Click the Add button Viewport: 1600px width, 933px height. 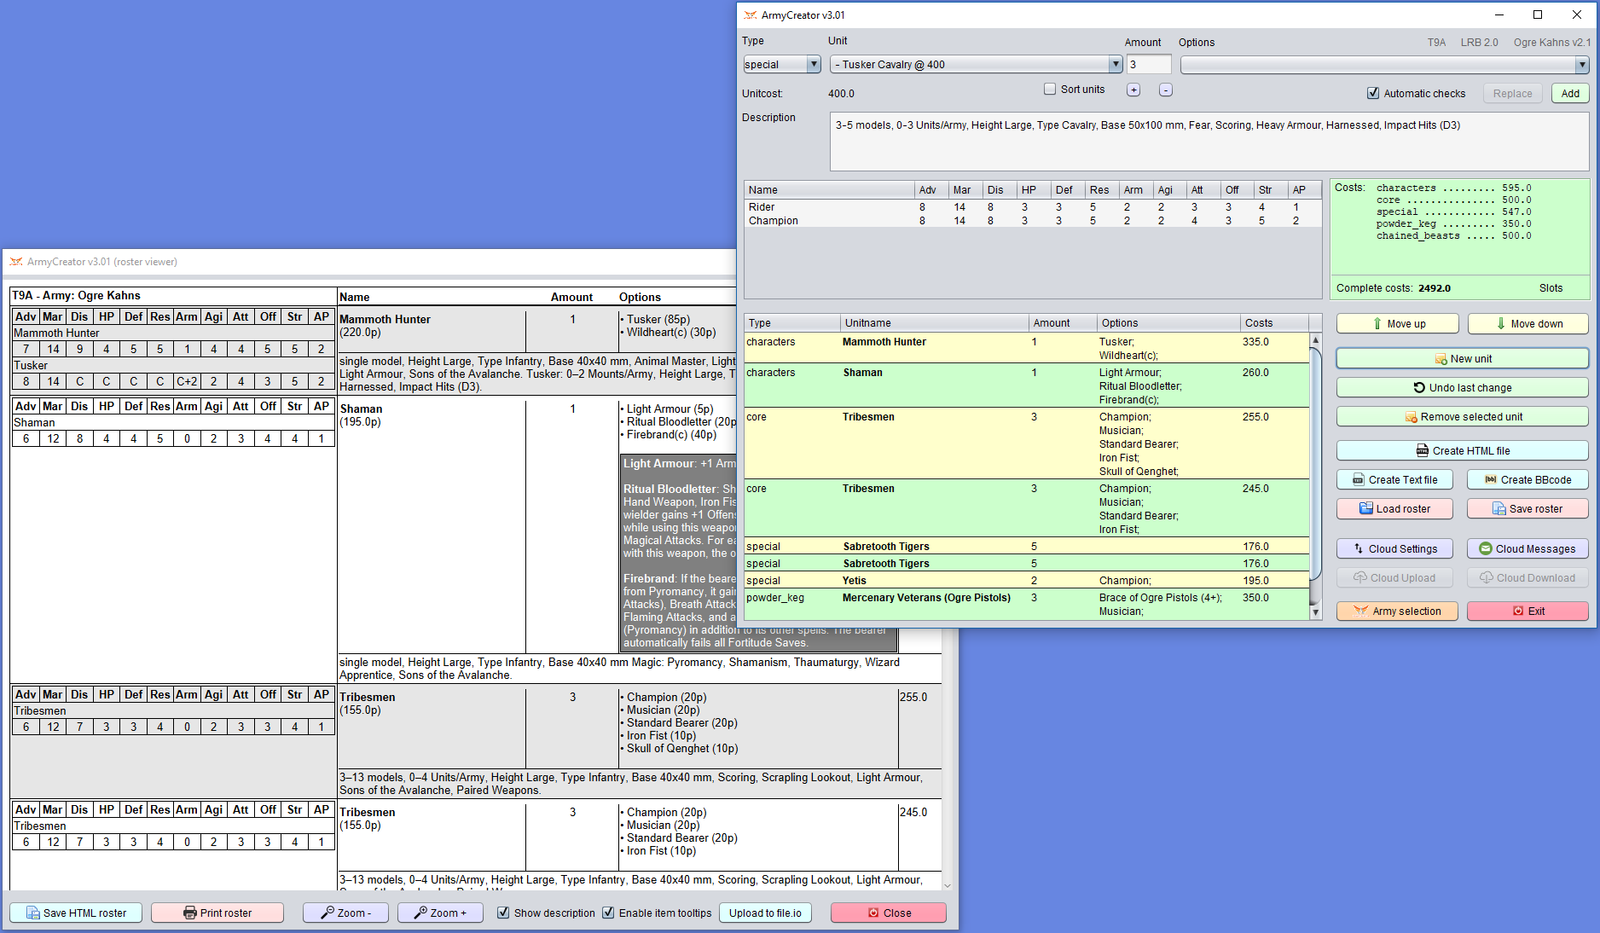[x=1569, y=94]
